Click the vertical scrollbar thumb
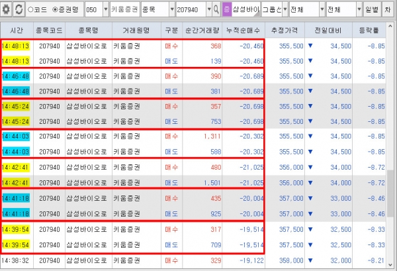 point(390,193)
